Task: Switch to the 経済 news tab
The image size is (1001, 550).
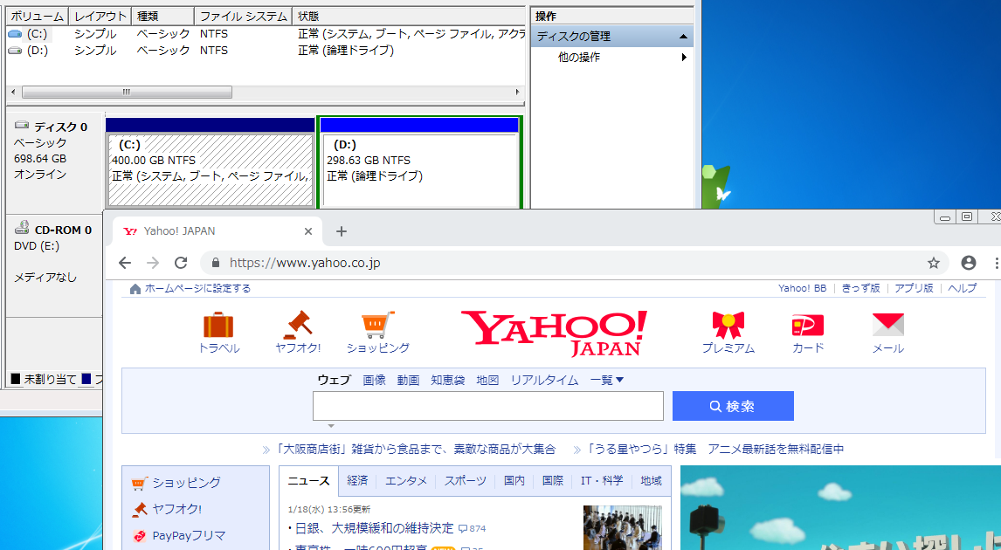Action: click(357, 481)
